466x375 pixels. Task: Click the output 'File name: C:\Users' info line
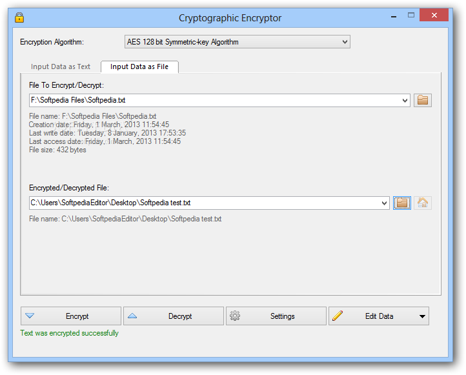click(x=125, y=219)
